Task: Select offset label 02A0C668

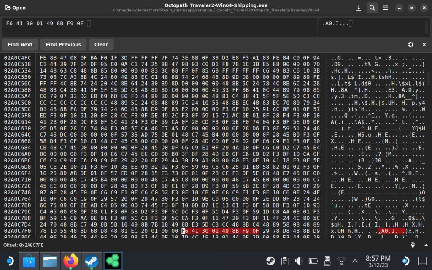Action: tap(17, 141)
